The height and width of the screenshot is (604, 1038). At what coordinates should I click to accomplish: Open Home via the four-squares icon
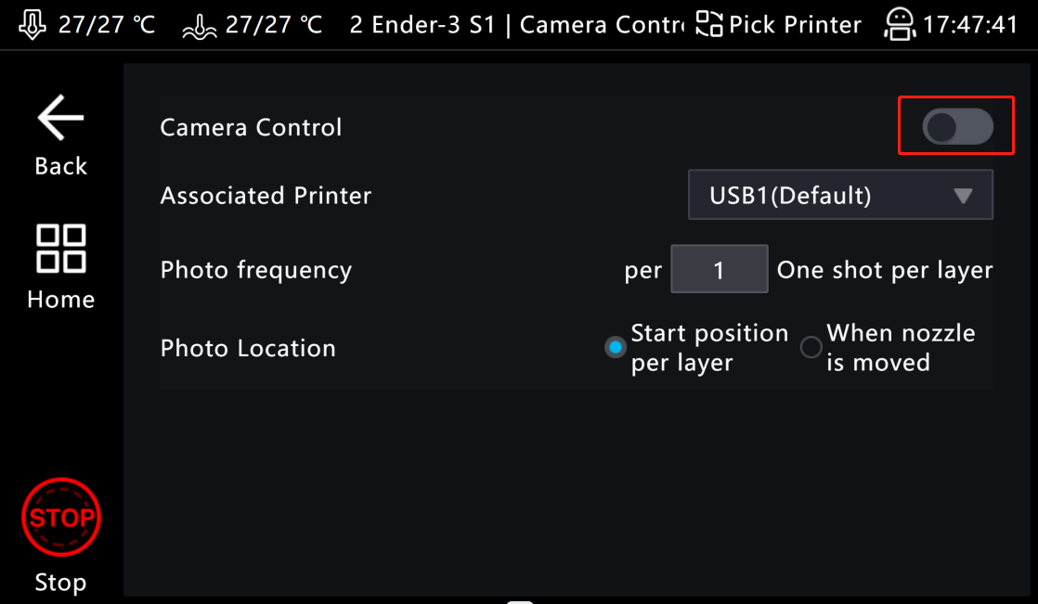[x=60, y=249]
